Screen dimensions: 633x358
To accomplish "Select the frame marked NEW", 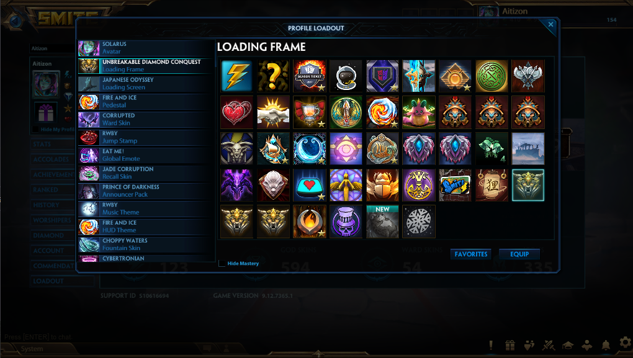I will [x=382, y=222].
